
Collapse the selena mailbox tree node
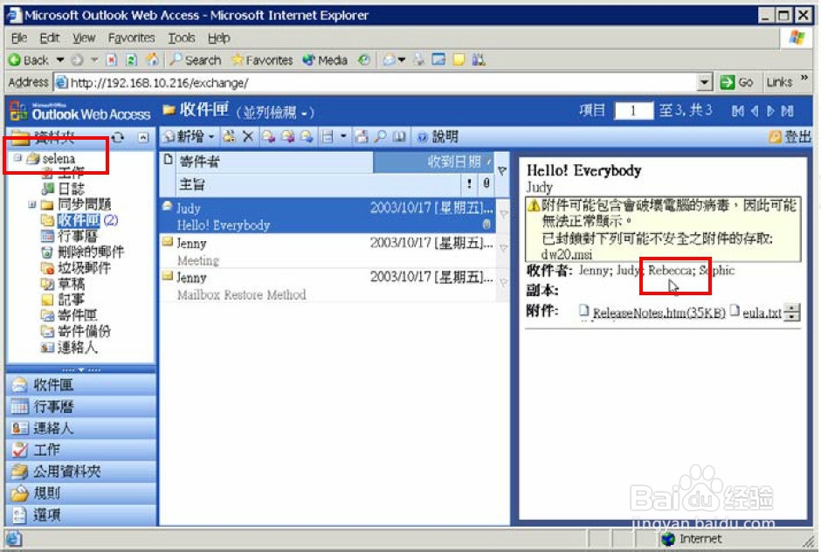point(17,157)
